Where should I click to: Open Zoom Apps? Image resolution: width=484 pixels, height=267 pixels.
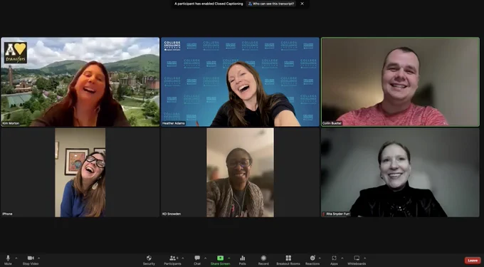334,260
